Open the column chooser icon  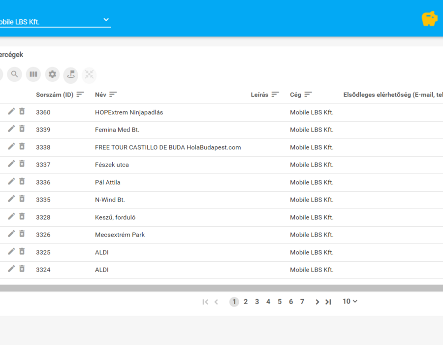click(x=33, y=74)
